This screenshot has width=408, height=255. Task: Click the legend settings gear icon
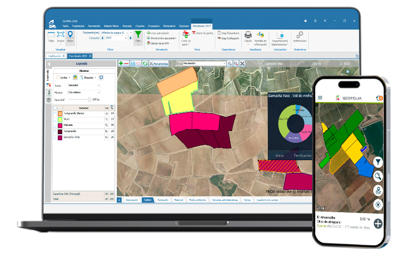[x=101, y=78]
